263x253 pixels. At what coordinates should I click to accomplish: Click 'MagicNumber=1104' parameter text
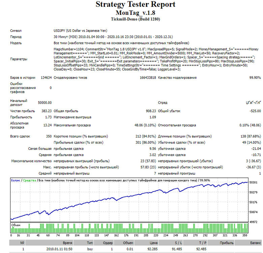[69, 49]
